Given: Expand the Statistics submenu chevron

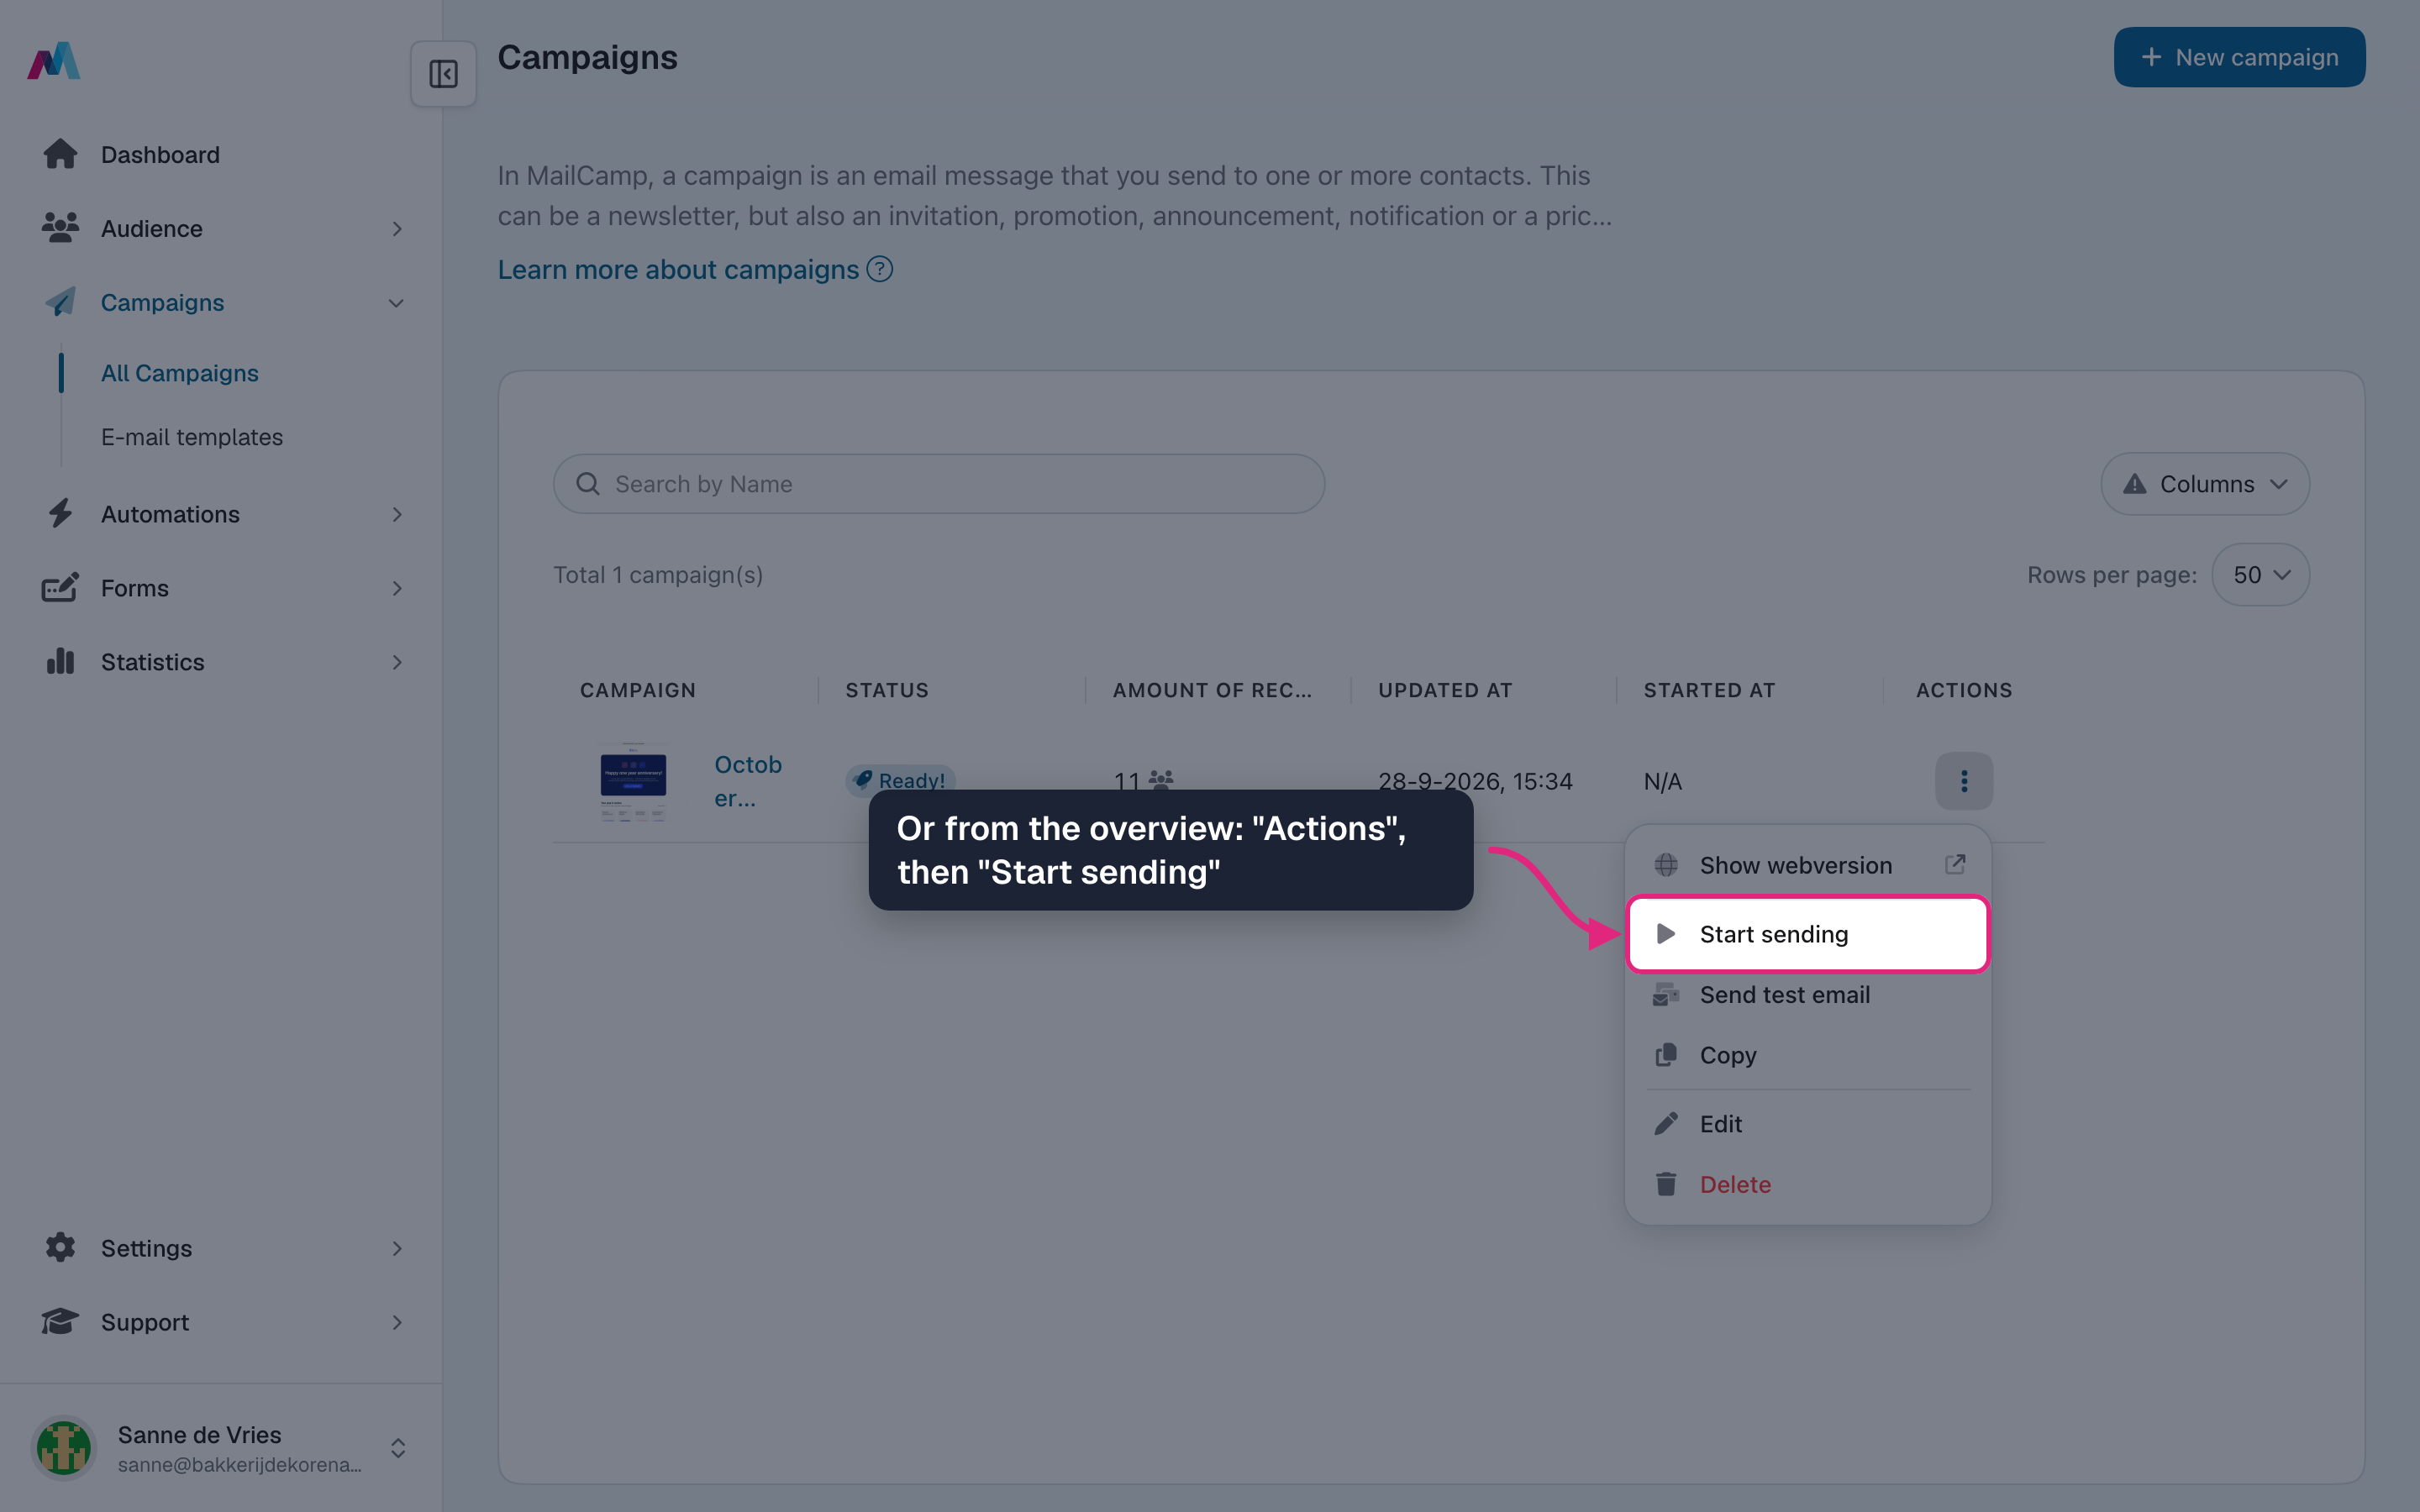Looking at the screenshot, I should 397,662.
